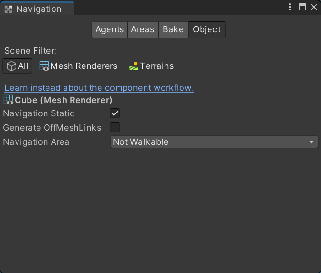
Task: Click the Cube Mesh Renderer grid icon
Action: point(9,100)
